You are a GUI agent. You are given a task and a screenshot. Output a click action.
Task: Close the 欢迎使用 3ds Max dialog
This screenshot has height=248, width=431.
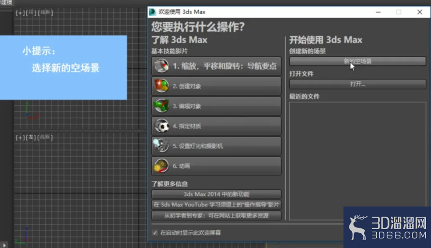[x=420, y=12]
